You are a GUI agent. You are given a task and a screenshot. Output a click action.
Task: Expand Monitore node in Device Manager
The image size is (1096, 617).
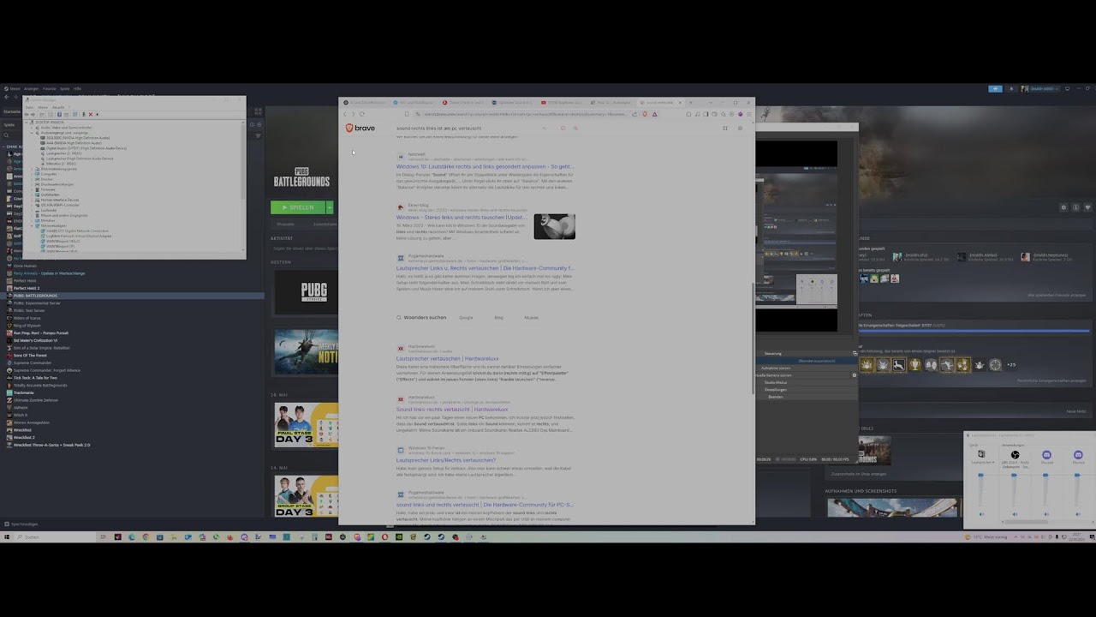pos(32,220)
